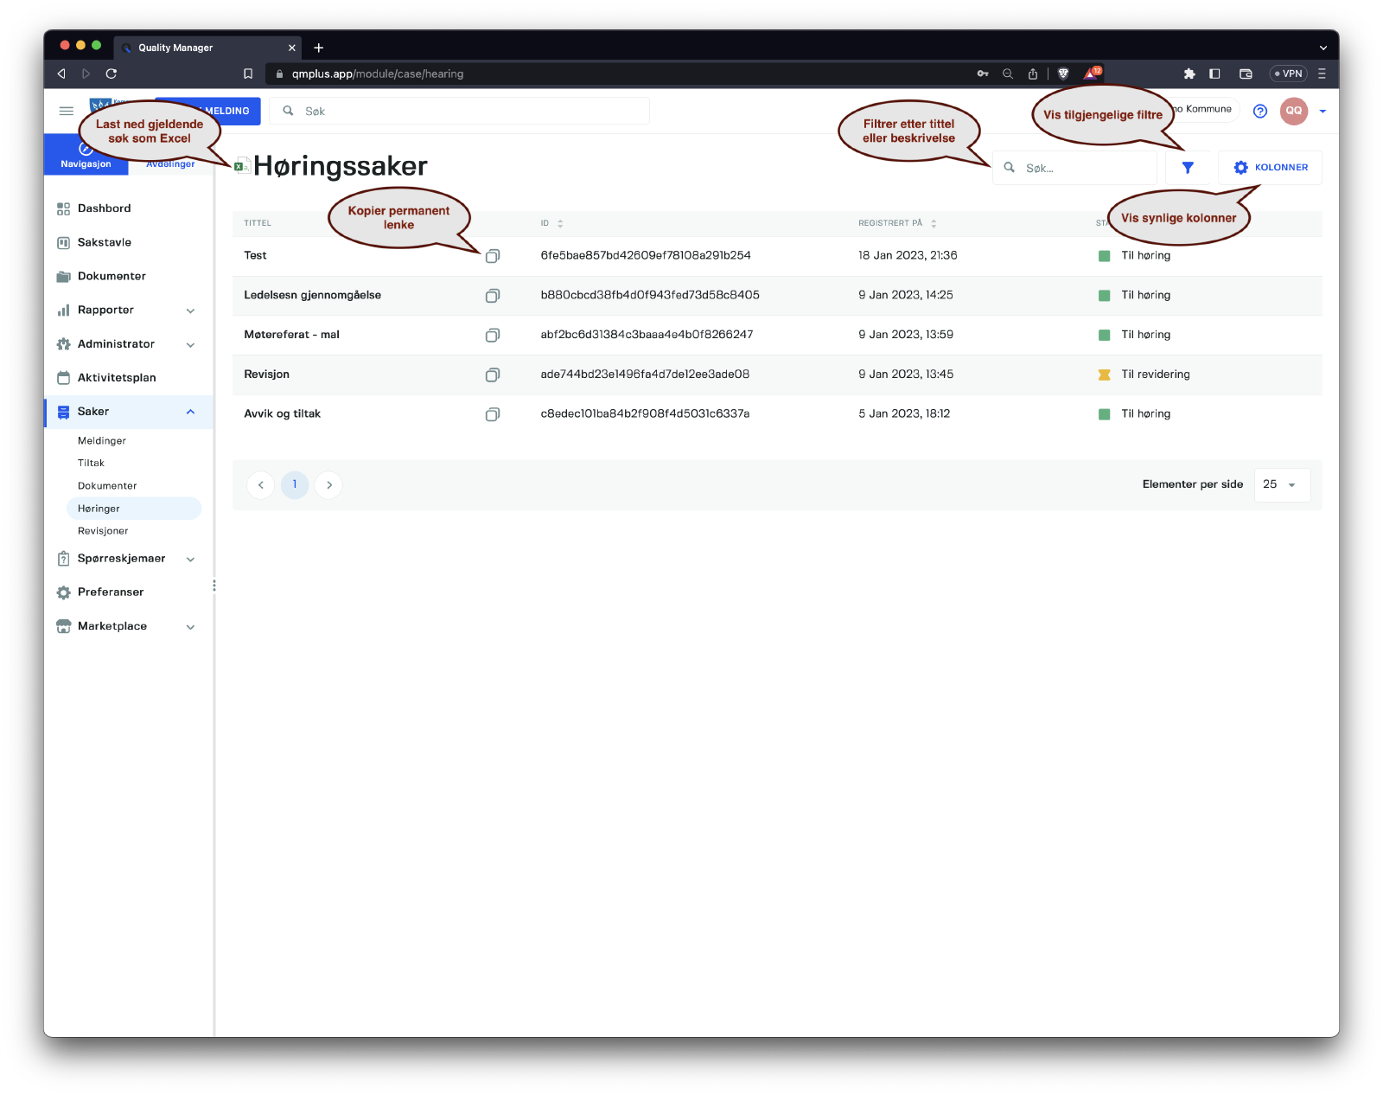The image size is (1383, 1095).
Task: Copy permanent link for Revisjon row
Action: (493, 375)
